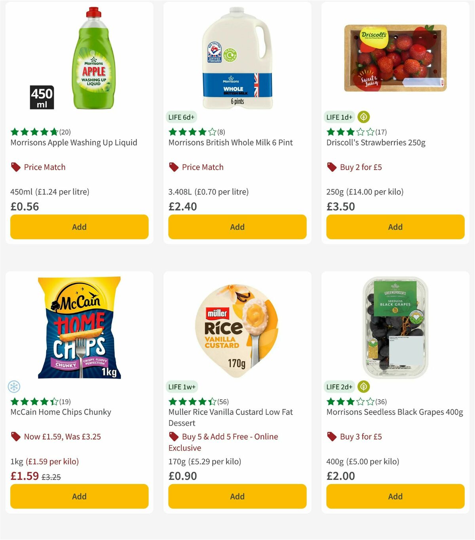475x540 pixels.
Task: Open the review count for Driscoll's Strawberries
Action: (381, 132)
